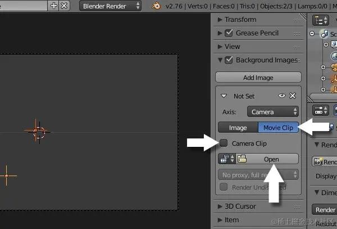Expand the 3D Cursor panel
Viewport: 337px width, 229px height.
pyautogui.click(x=220, y=206)
